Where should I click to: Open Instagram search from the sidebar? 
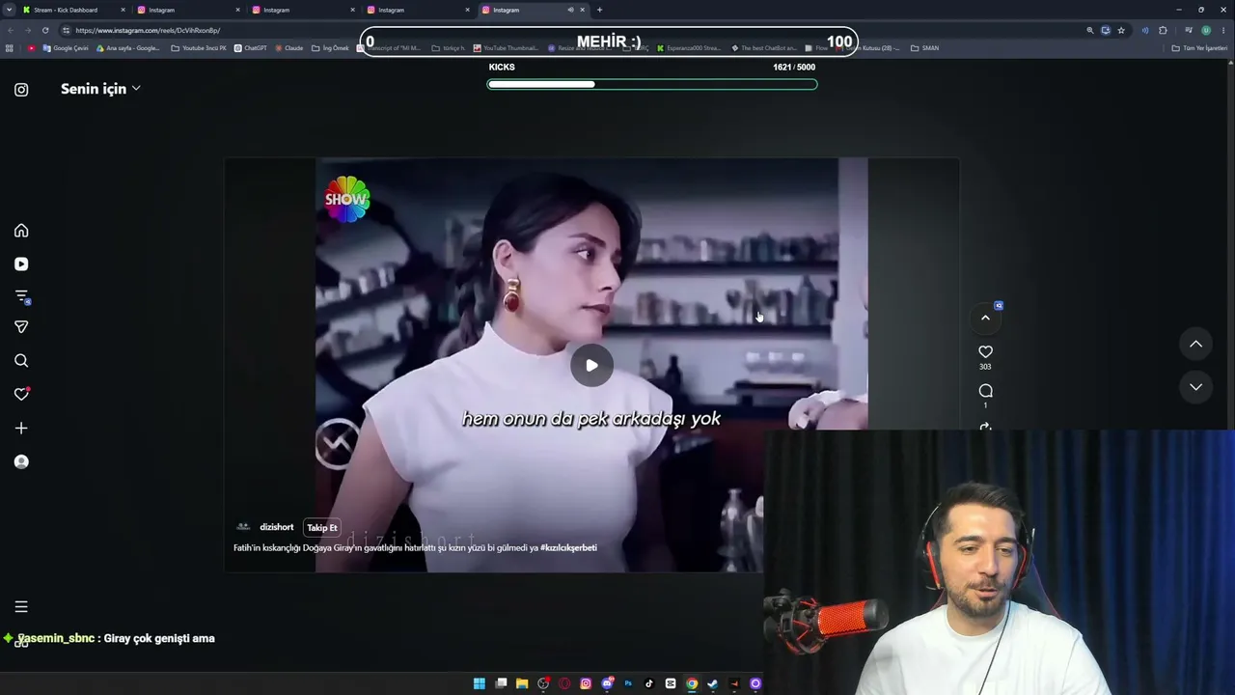click(x=21, y=361)
